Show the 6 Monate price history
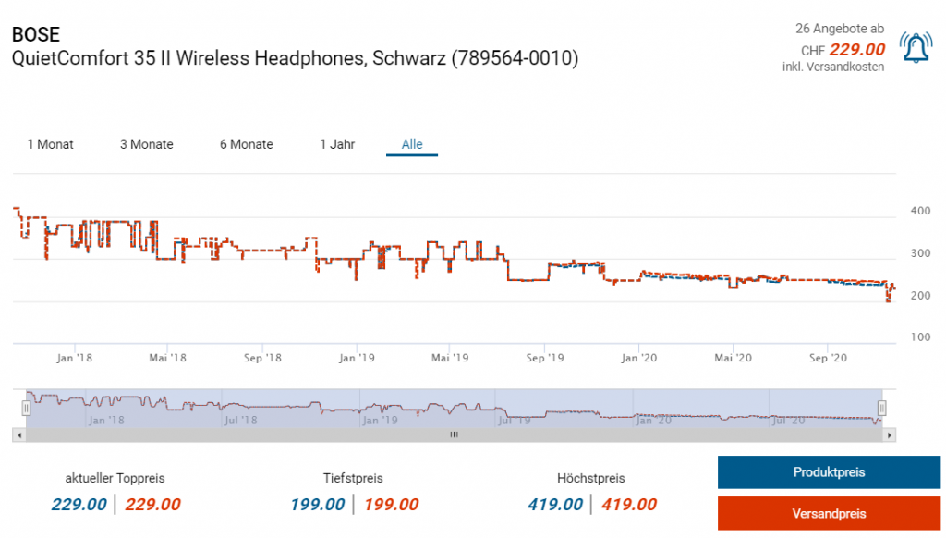The image size is (946, 538). (x=246, y=144)
